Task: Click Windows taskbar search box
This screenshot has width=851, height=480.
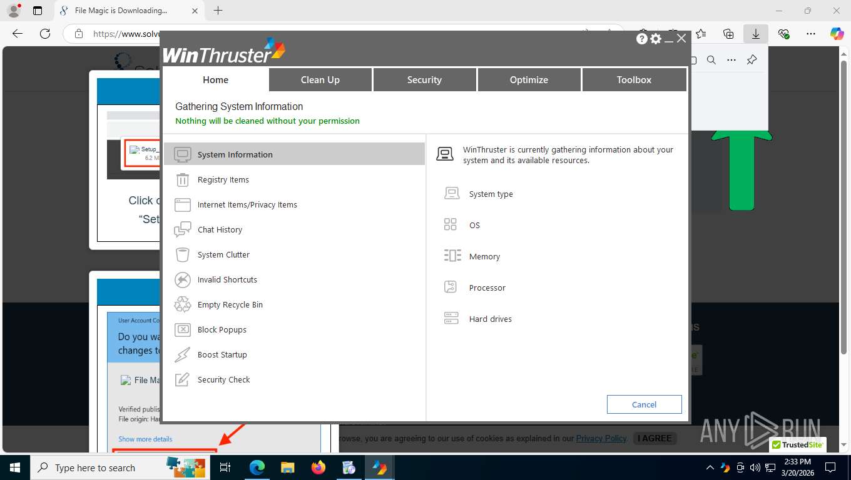Action: click(x=119, y=467)
